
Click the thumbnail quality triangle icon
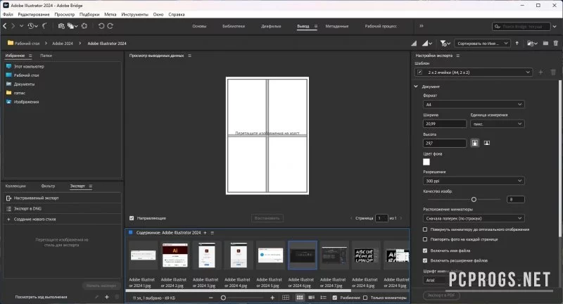pos(414,44)
